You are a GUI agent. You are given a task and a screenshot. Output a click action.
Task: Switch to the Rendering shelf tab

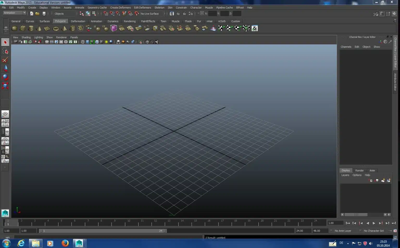pos(130,21)
